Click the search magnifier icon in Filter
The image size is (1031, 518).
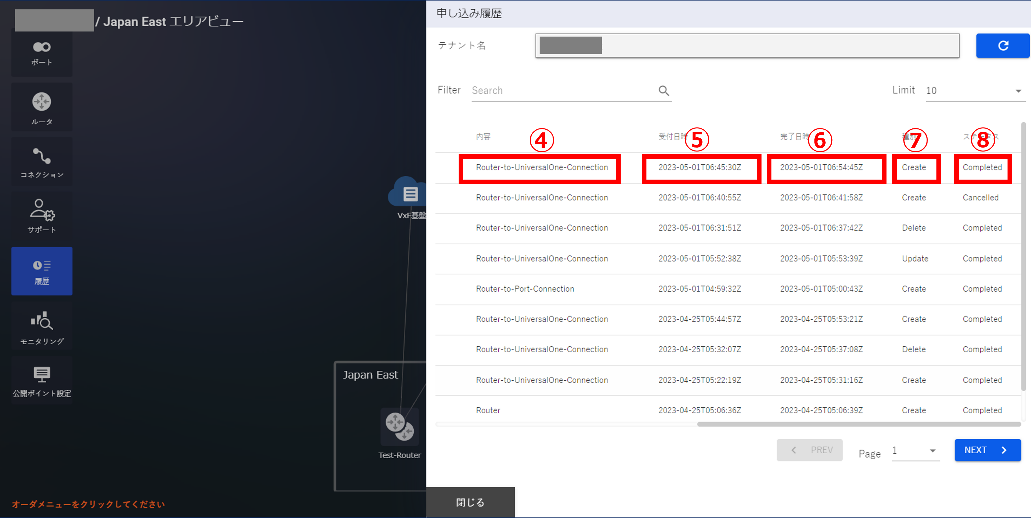663,91
